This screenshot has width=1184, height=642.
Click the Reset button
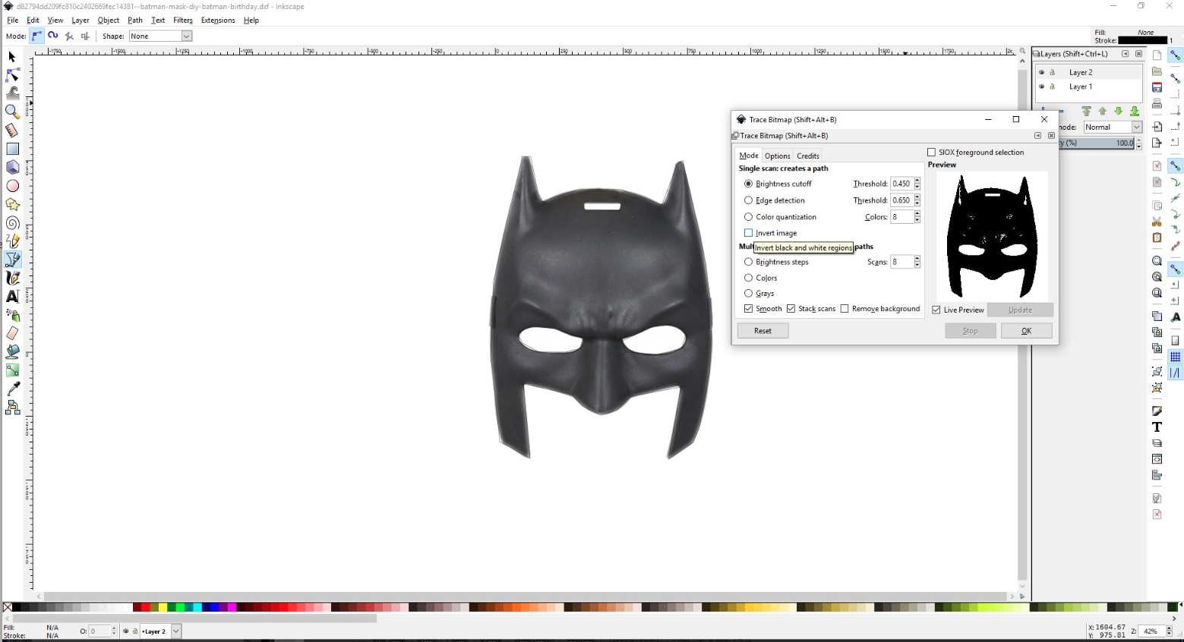pos(763,331)
